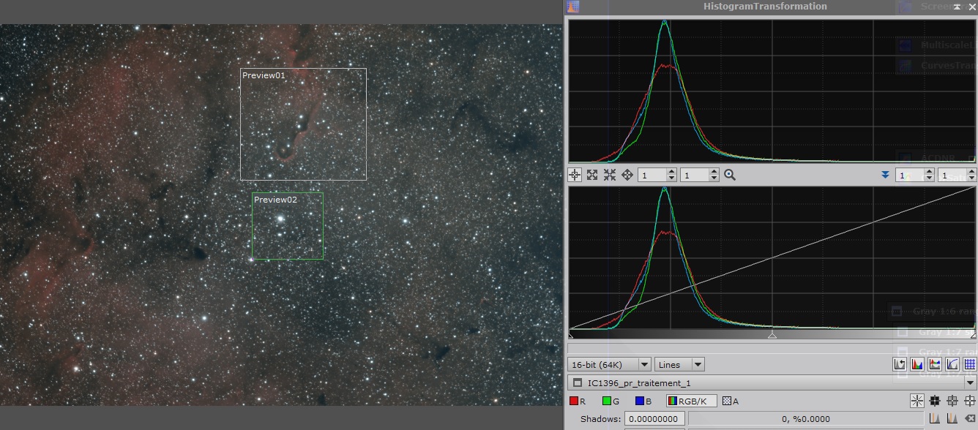978x430 pixels.
Task: Close the HistogramTransformation window
Action: [971, 7]
